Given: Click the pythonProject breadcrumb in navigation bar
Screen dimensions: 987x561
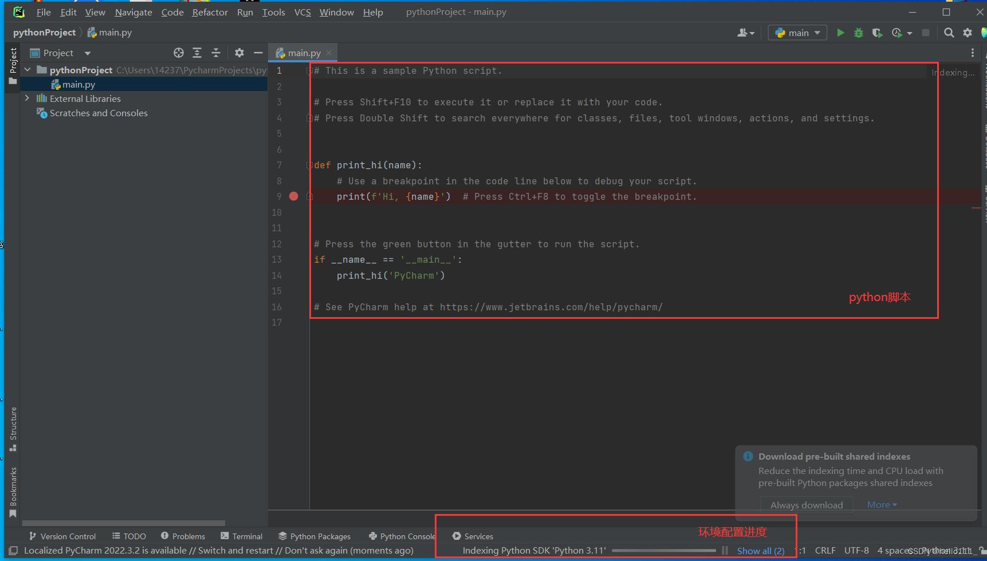Looking at the screenshot, I should coord(44,33).
